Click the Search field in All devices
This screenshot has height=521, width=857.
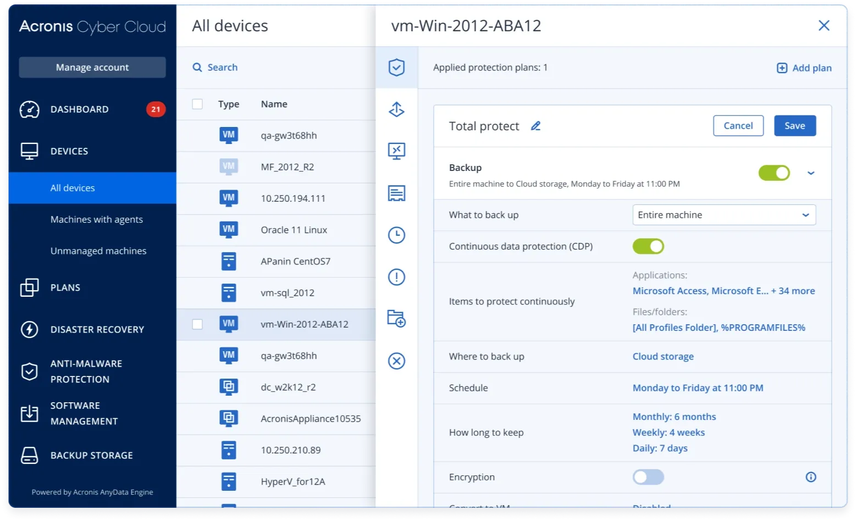[222, 67]
